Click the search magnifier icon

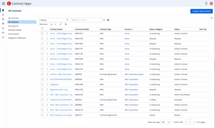(74, 20)
